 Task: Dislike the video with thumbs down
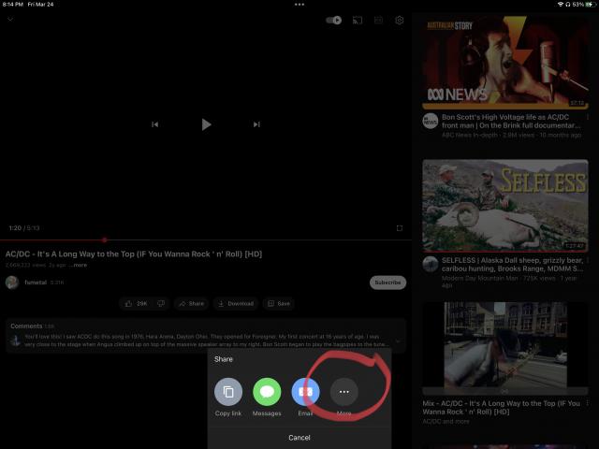click(x=161, y=303)
